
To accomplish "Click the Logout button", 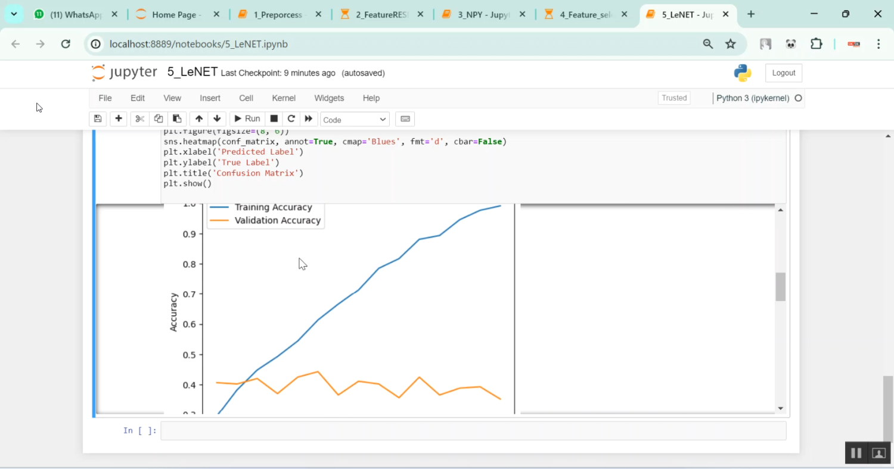I will [x=783, y=73].
